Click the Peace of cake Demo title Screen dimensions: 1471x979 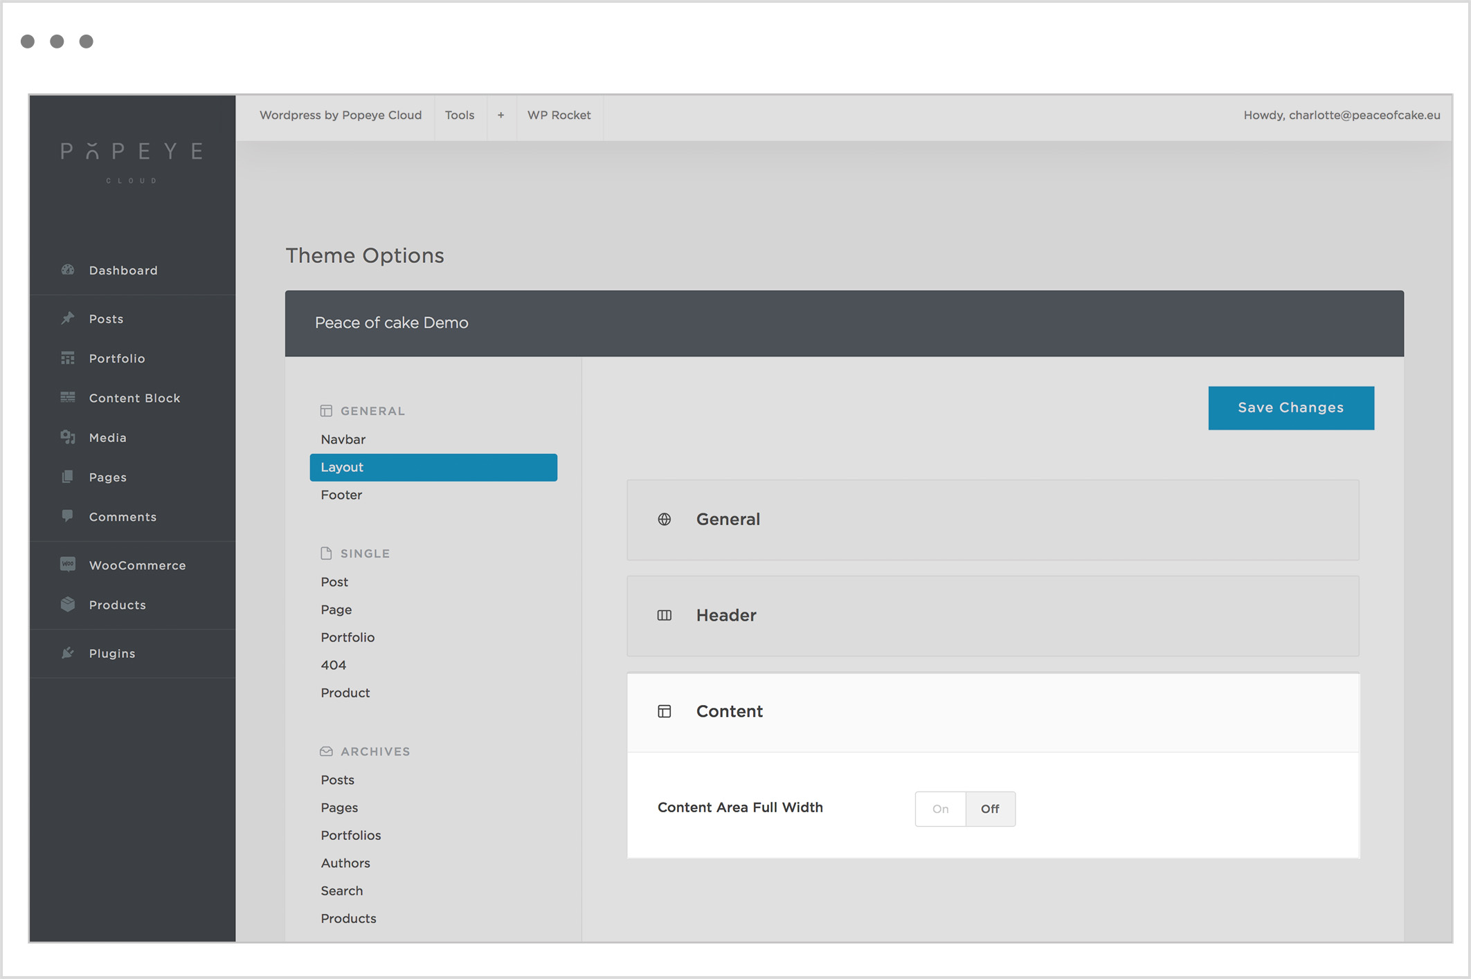392,323
